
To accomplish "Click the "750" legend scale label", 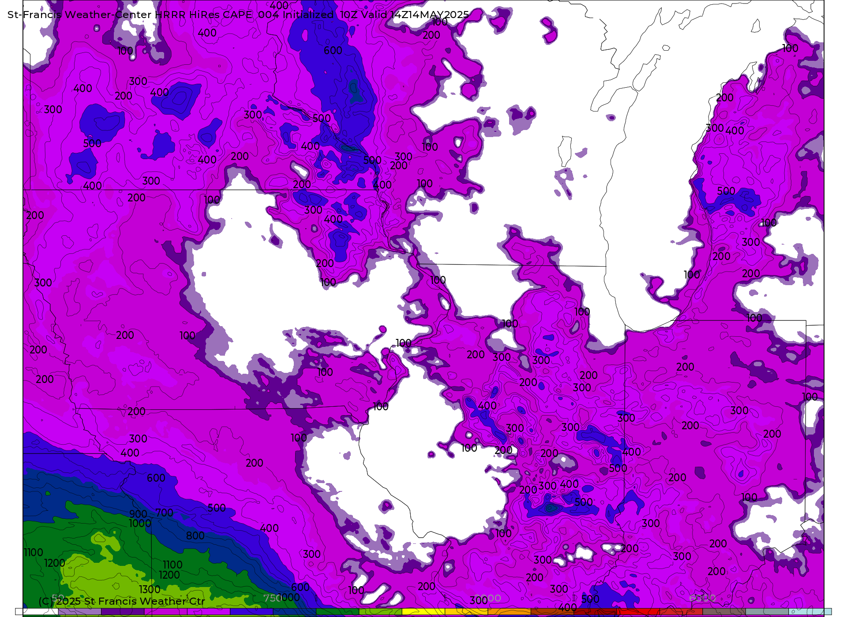I will 272,598.
